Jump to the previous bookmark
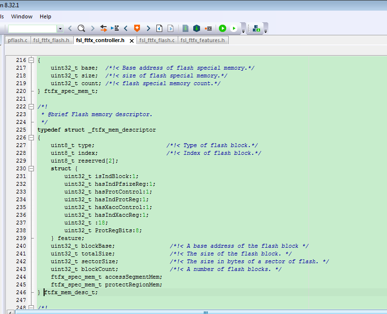The width and height of the screenshot is (387, 314). click(x=126, y=29)
